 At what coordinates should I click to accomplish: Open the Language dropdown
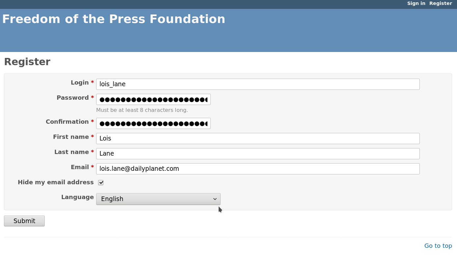coord(158,199)
